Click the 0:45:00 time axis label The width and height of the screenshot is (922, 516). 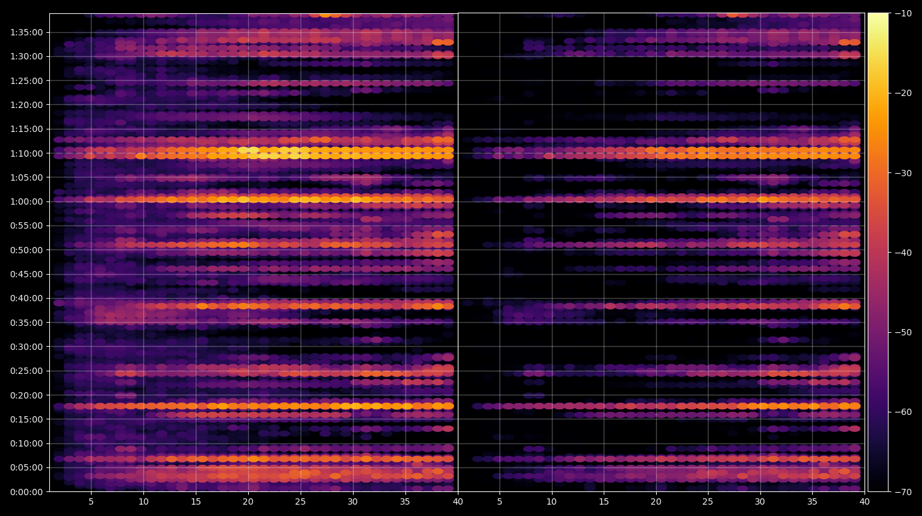click(x=27, y=274)
